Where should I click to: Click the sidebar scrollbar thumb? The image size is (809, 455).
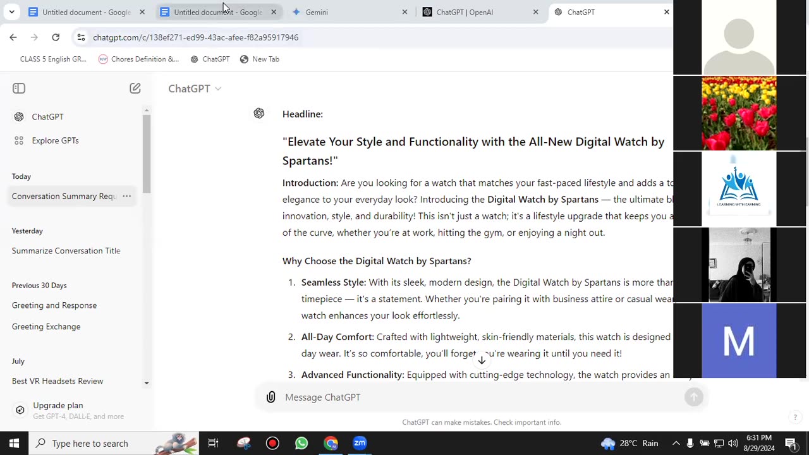(147, 155)
